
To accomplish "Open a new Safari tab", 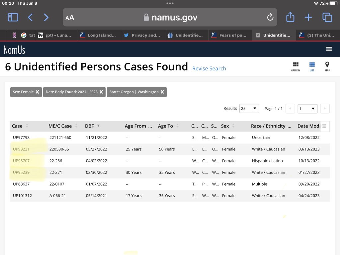I will [x=308, y=17].
